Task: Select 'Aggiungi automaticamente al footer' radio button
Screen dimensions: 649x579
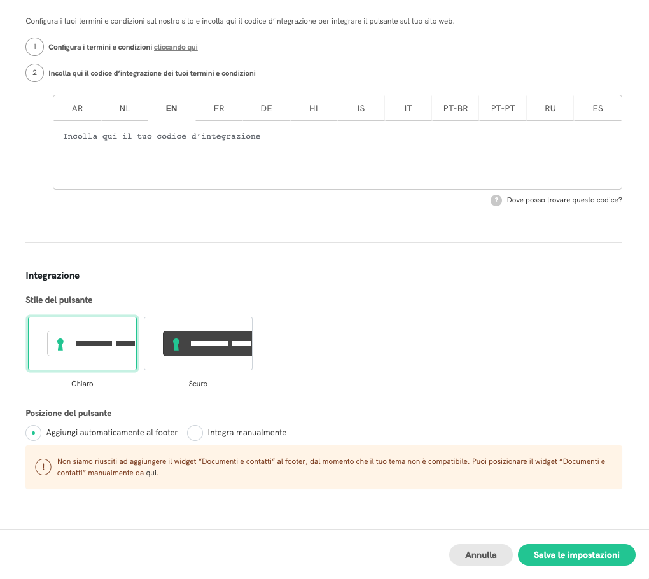Action: pos(33,433)
